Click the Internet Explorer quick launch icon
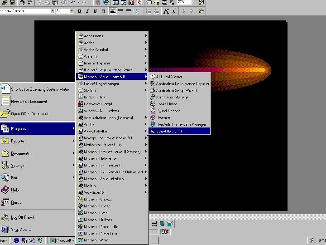The image size is (326, 245). point(17,240)
